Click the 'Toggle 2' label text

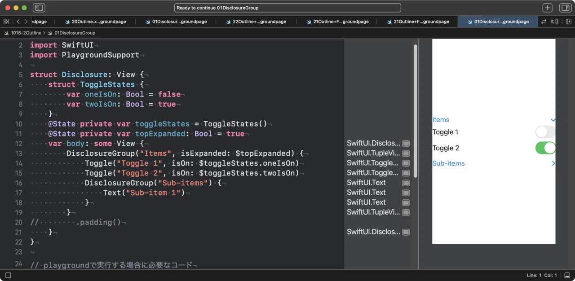pos(446,148)
